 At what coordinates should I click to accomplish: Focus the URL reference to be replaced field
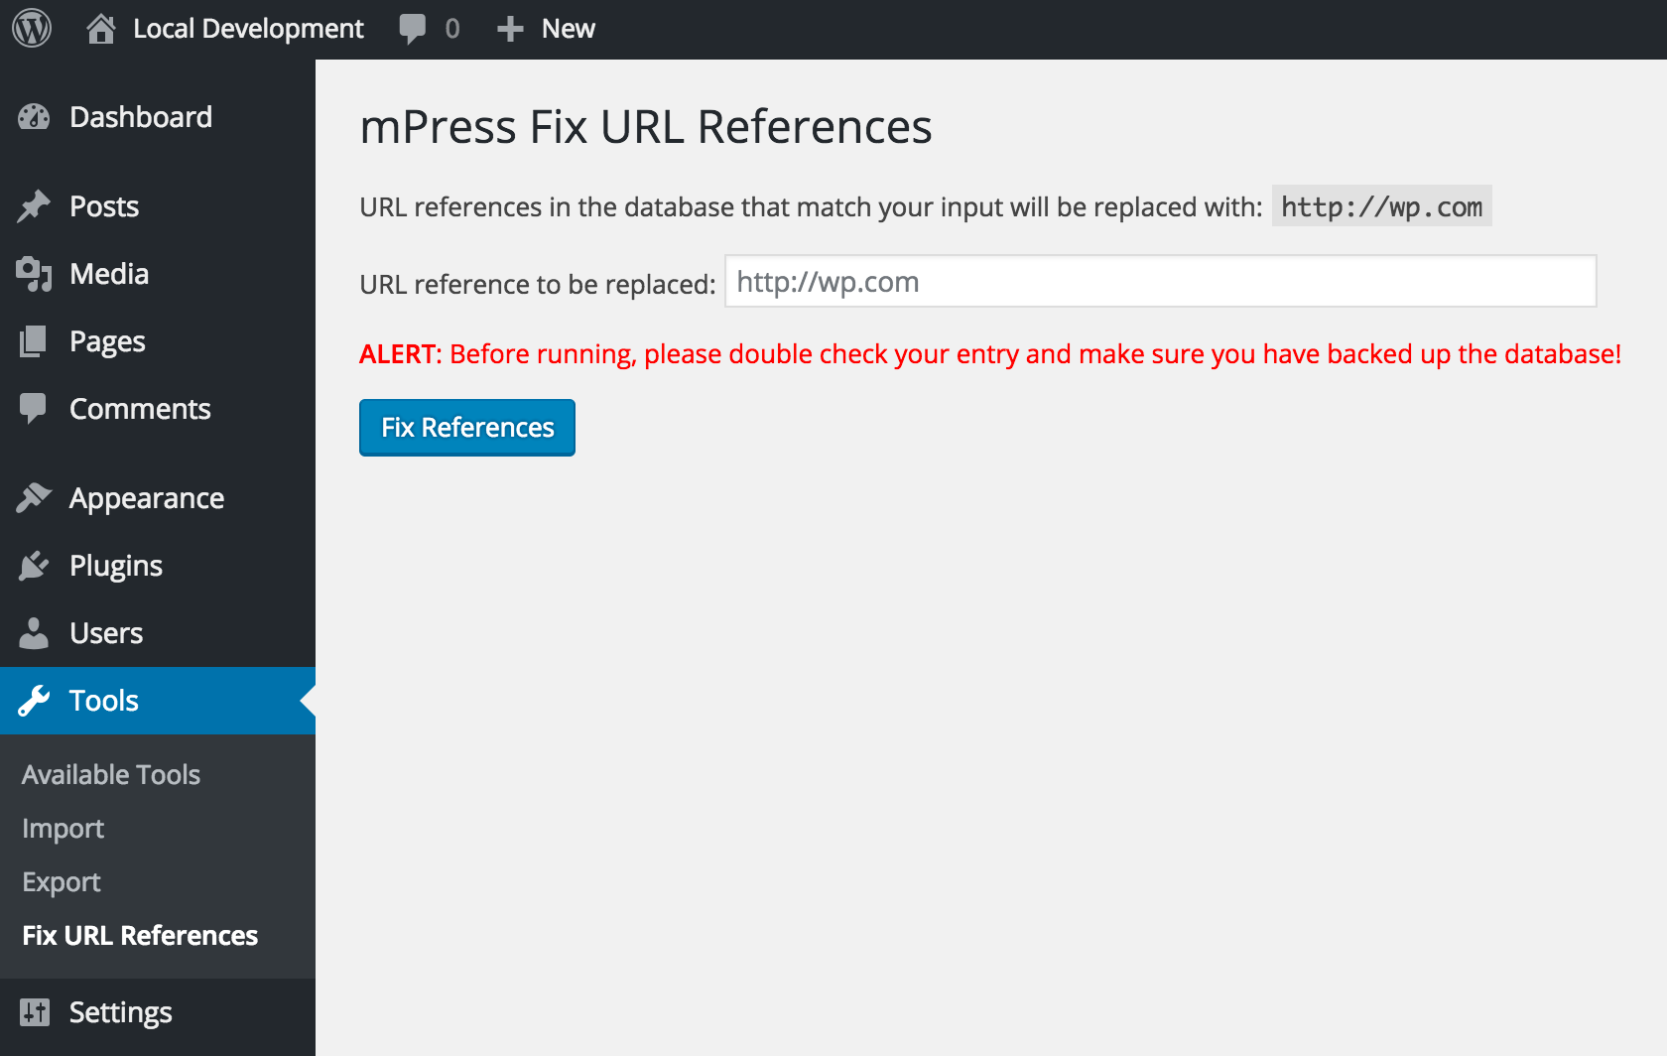[1160, 282]
